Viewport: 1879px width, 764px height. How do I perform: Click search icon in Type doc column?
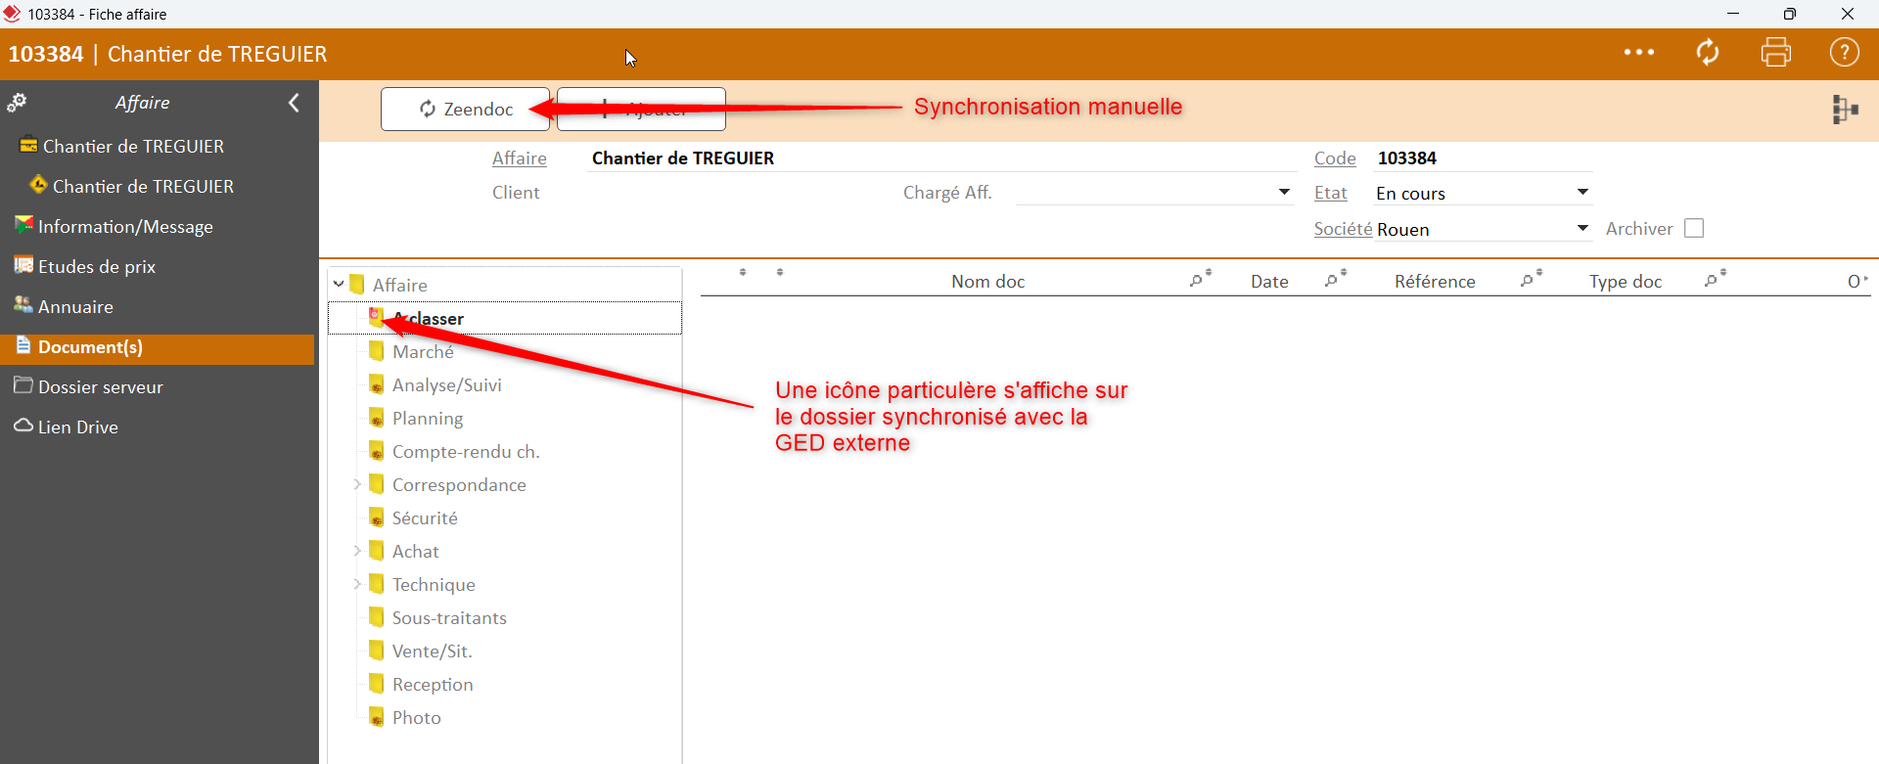[1711, 282]
